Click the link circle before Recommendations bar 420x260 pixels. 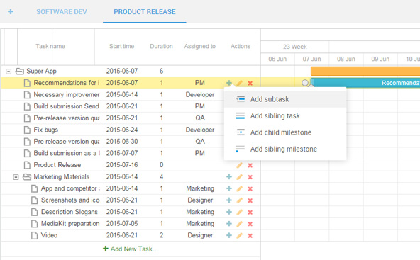tap(305, 83)
